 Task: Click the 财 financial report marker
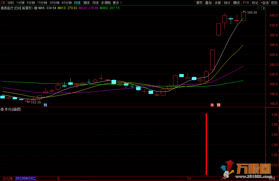tap(45, 105)
